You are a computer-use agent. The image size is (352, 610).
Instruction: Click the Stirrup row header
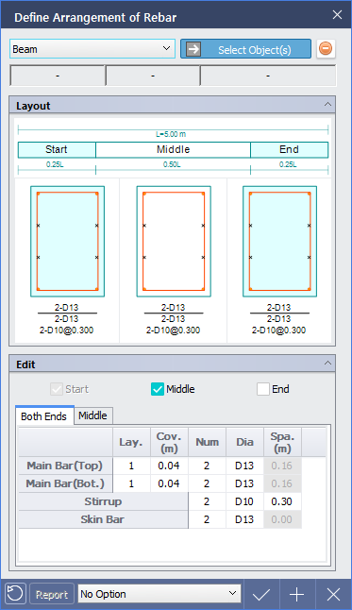(x=103, y=501)
